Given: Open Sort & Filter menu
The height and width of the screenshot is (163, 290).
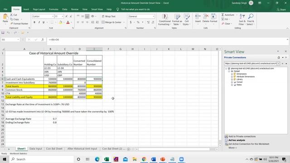Looking at the screenshot, I should click(242, 19).
